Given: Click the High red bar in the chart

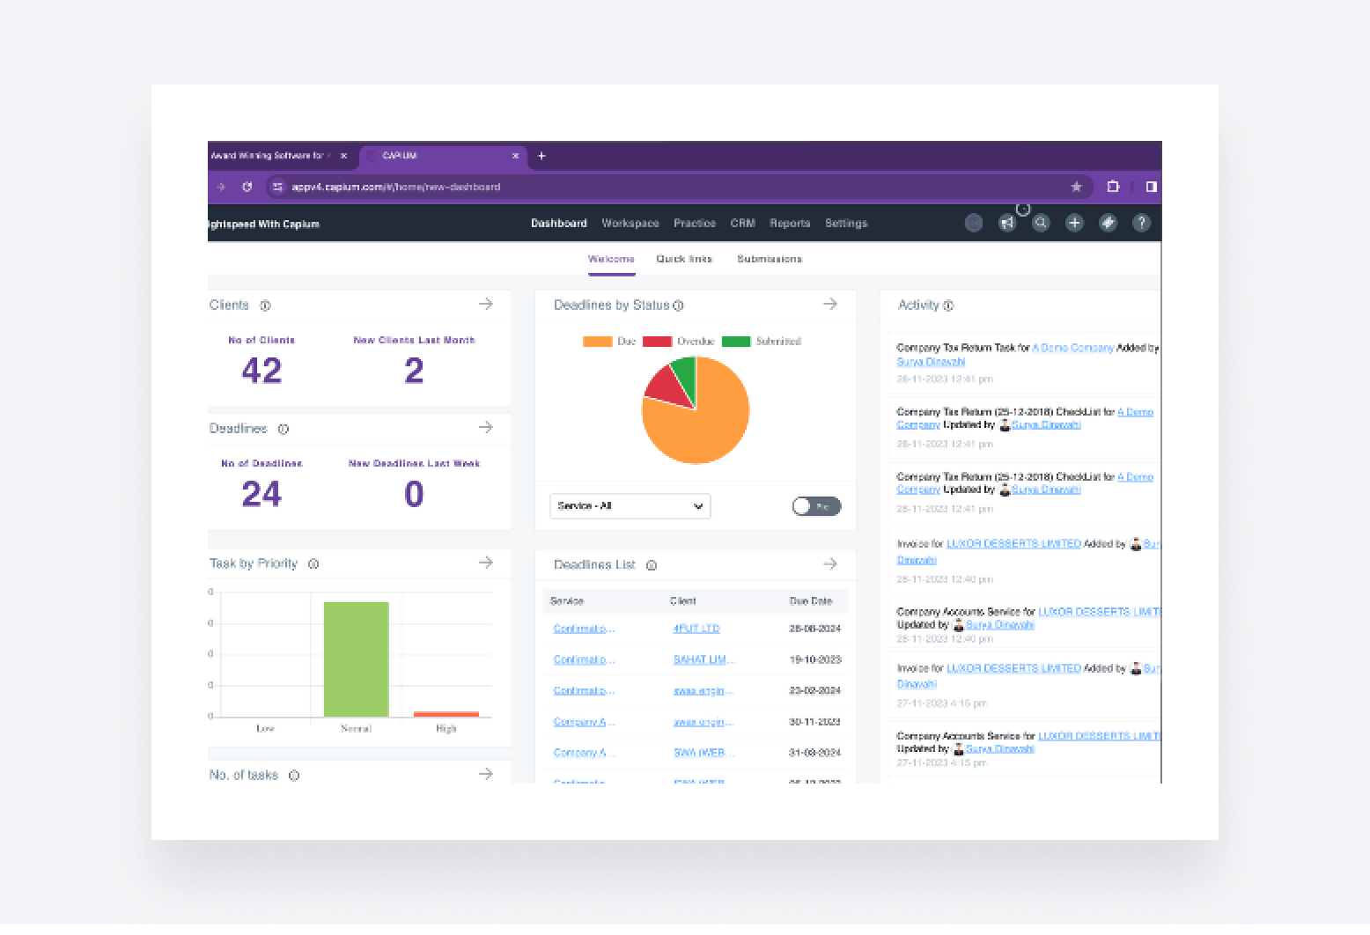Looking at the screenshot, I should 446,714.
